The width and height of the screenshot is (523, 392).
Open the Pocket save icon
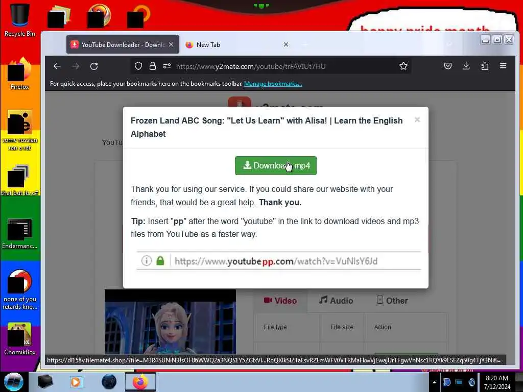tap(447, 66)
